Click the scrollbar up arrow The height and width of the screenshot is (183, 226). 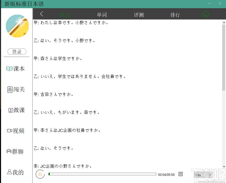click(x=224, y=23)
